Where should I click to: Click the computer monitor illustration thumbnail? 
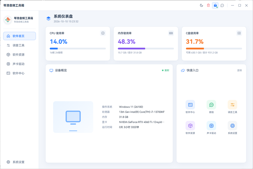point(73,117)
